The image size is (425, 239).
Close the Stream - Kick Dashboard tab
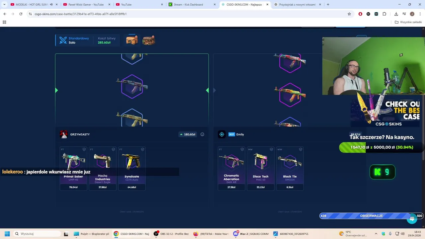214,5
